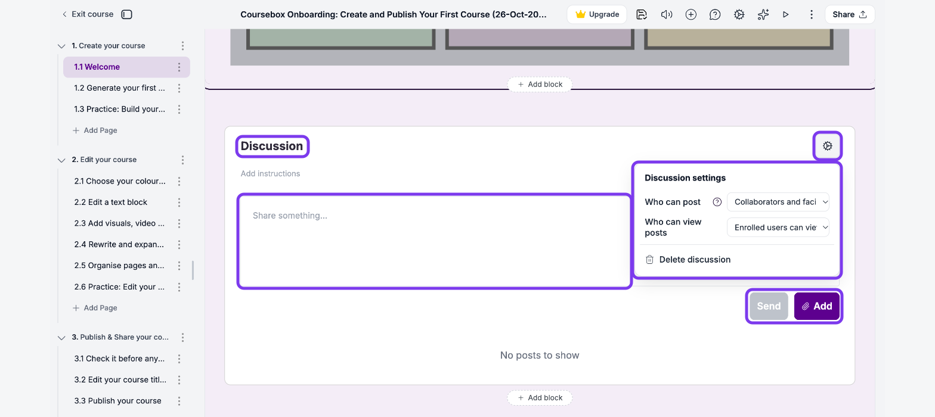Screen dimensions: 935x417
Task: Preview the course with the play icon
Action: [x=786, y=14]
